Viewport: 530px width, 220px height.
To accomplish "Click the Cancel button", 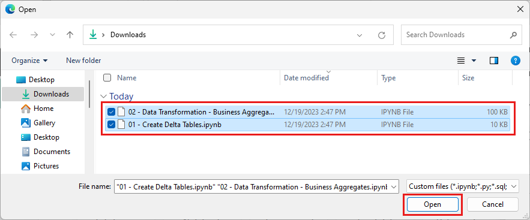I will coord(493,204).
